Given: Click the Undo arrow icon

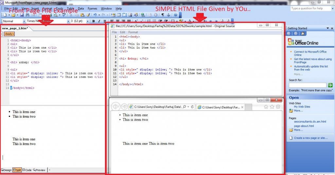Looking at the screenshot, I should coord(95,15).
